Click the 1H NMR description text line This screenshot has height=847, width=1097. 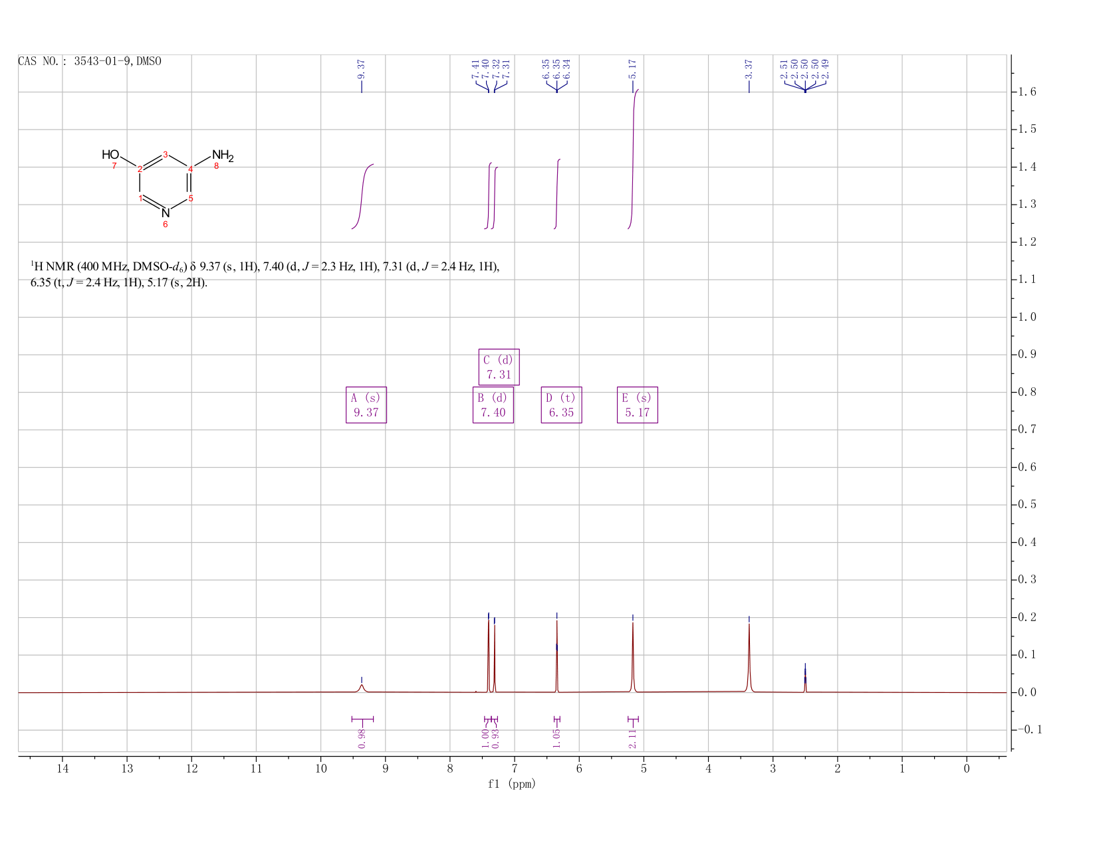point(265,267)
